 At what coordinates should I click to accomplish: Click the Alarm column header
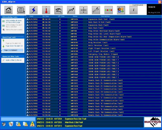pyautogui.click(x=75, y=16)
